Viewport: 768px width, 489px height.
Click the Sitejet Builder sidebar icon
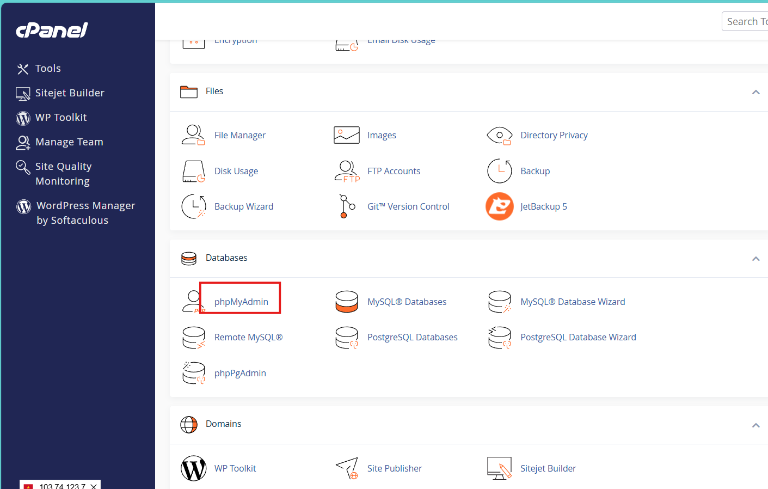23,94
